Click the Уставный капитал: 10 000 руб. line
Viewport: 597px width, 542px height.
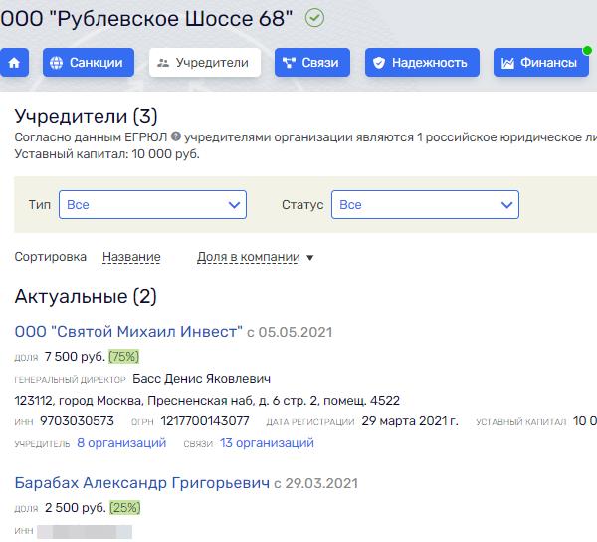click(107, 154)
